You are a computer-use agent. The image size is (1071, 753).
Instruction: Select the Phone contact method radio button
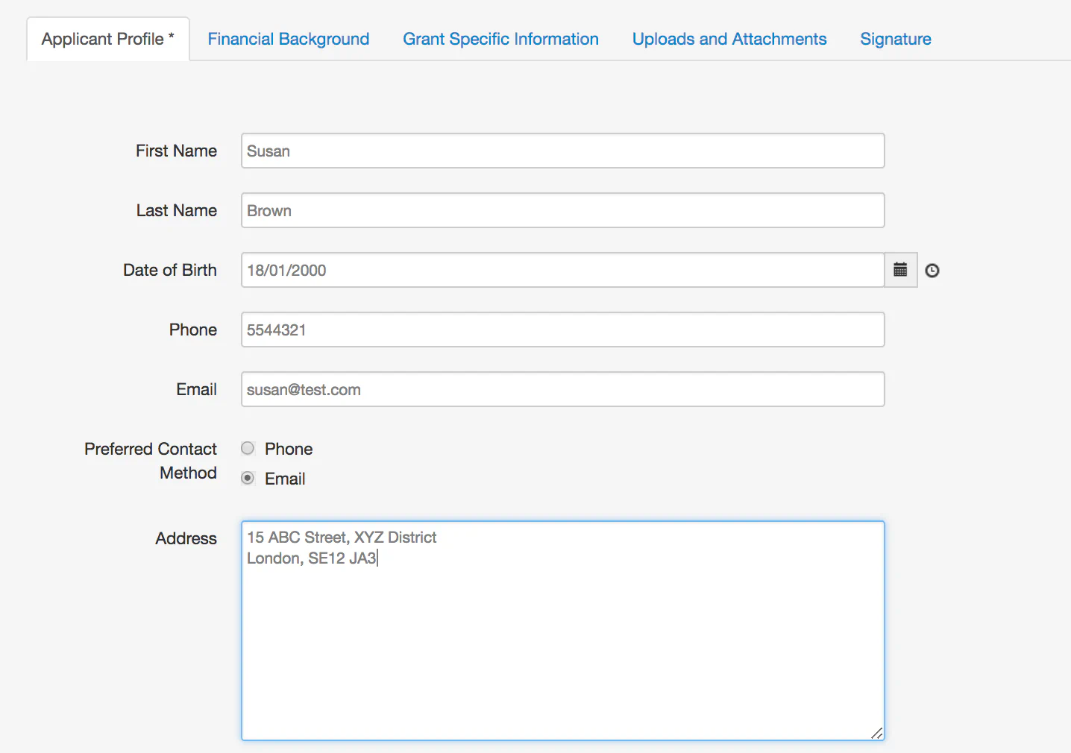coord(247,448)
